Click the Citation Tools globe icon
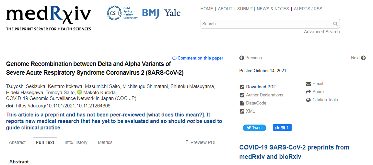This screenshot has height=165, width=373. point(308,100)
